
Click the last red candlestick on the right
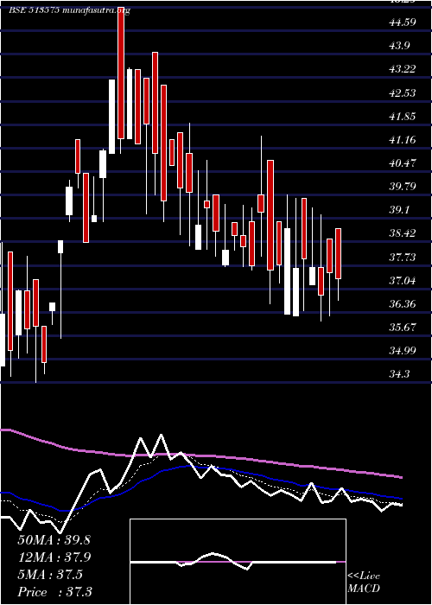point(339,253)
